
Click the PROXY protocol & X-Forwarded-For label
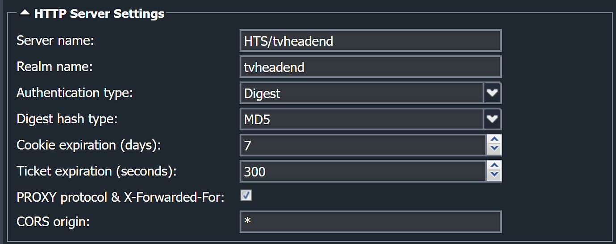pos(120,197)
